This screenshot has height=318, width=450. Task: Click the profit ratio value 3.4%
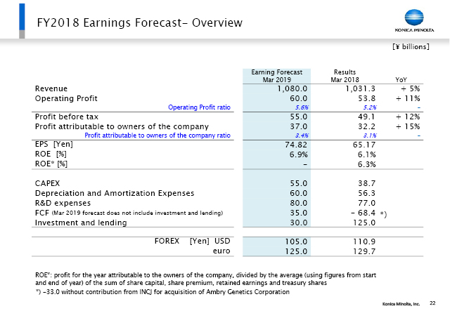(x=302, y=135)
